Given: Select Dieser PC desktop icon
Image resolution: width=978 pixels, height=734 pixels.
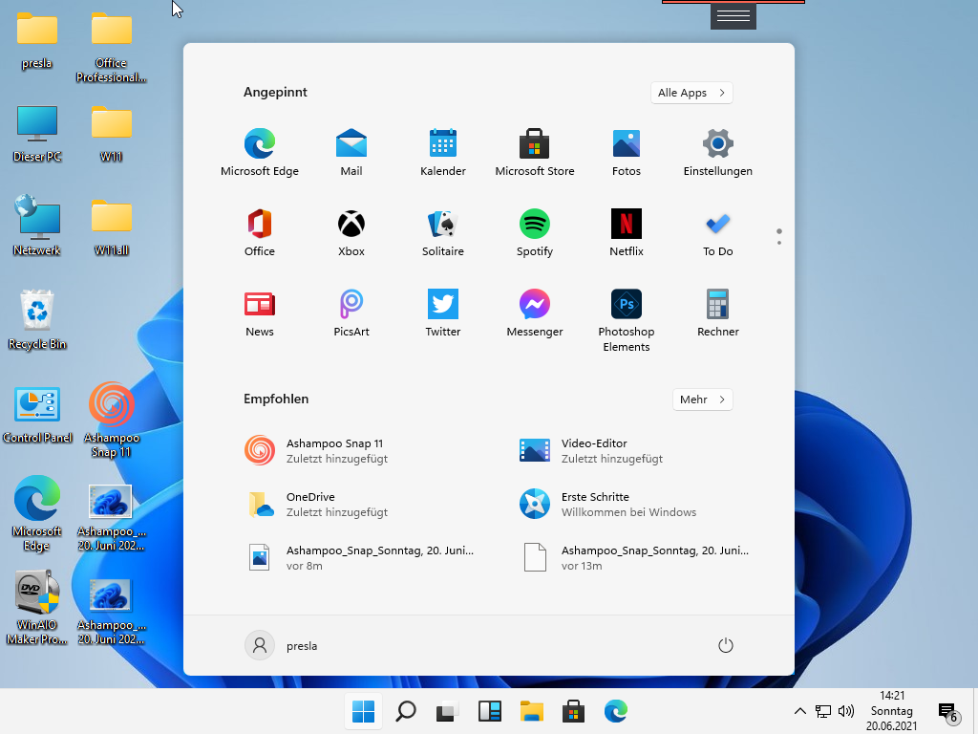Looking at the screenshot, I should (x=37, y=134).
